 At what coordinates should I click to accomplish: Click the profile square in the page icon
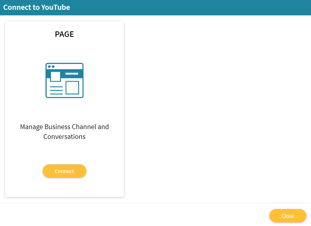tap(55, 77)
